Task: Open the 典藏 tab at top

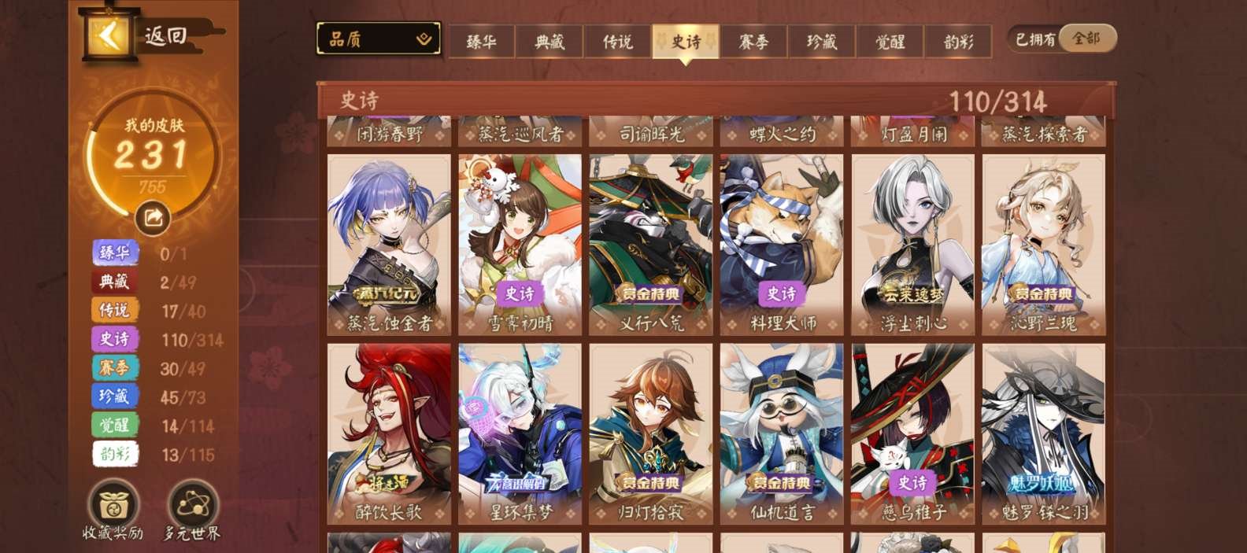Action: point(549,41)
